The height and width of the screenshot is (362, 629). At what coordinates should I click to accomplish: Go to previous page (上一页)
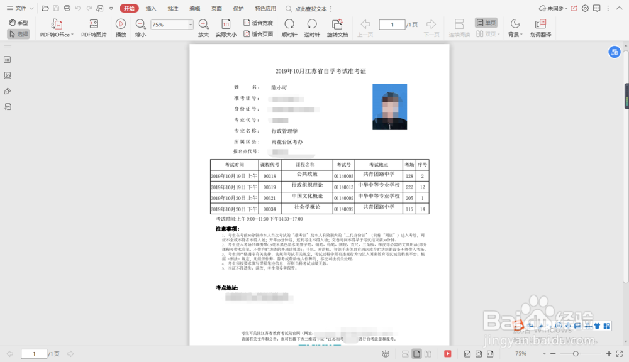[x=365, y=28]
